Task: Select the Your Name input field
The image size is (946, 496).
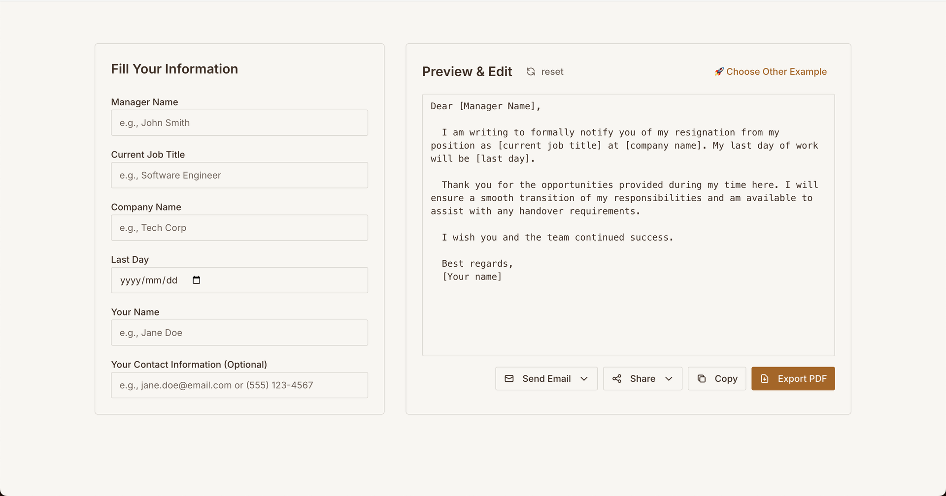Action: (x=239, y=333)
